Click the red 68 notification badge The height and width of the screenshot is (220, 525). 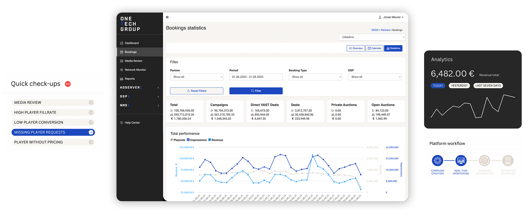68,84
